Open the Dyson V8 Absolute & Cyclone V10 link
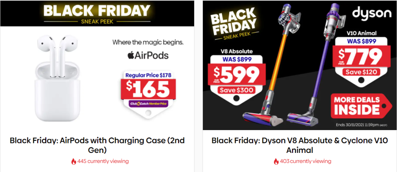 [x=300, y=146]
